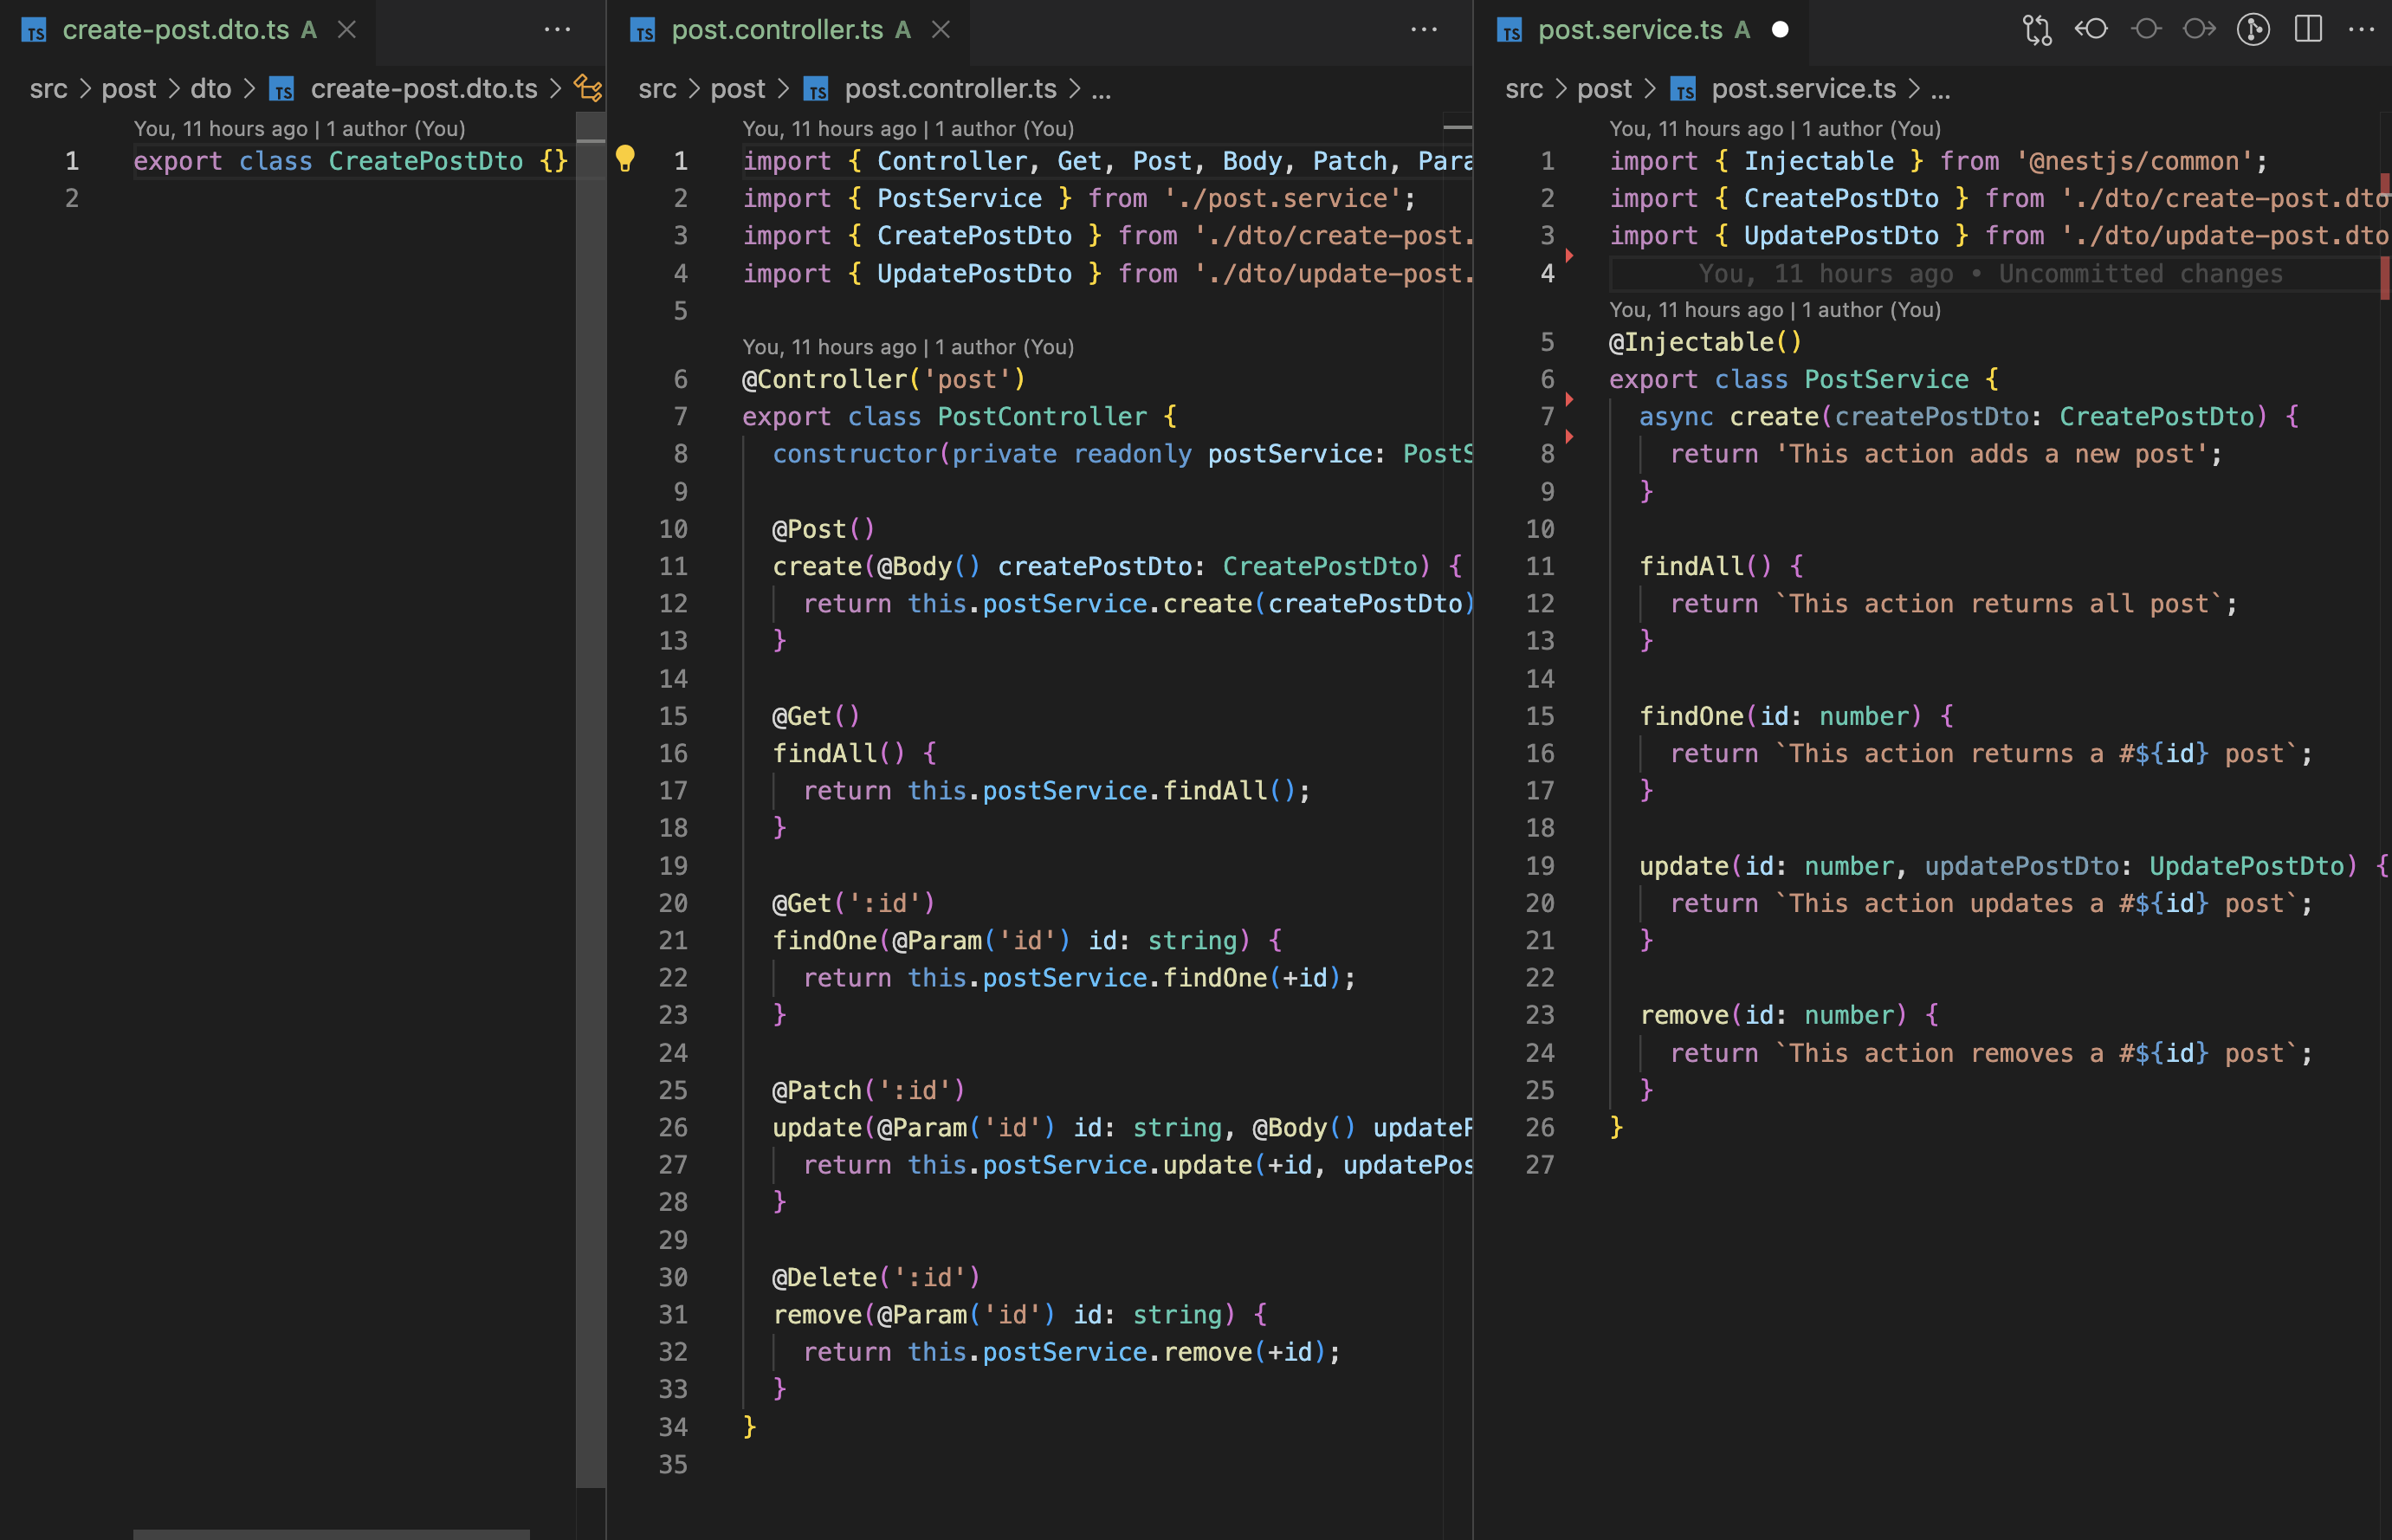This screenshot has height=1540, width=2392.
Task: Click the yellow lightbulb code action icon
Action: [x=624, y=158]
